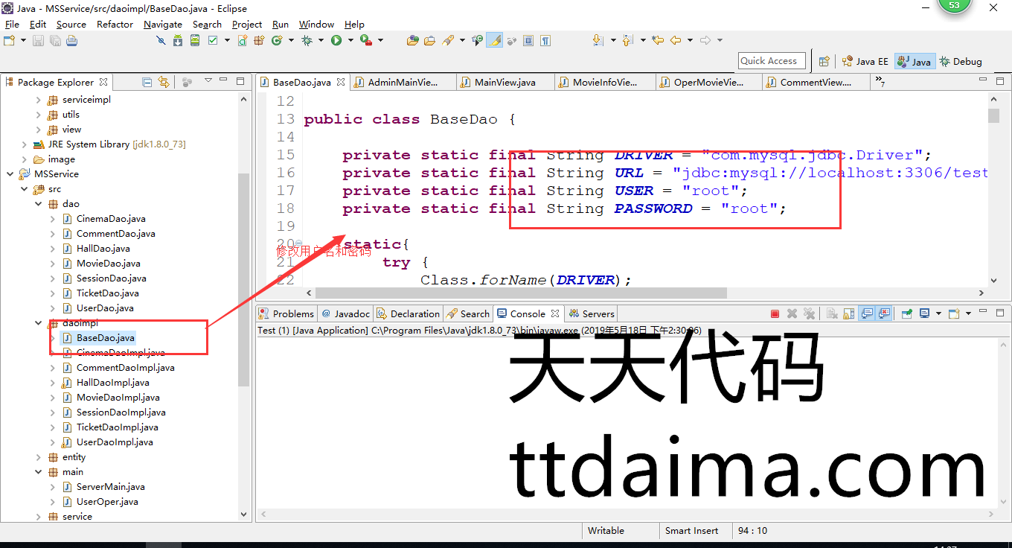Click the green Run button in toolbar
The height and width of the screenshot is (548, 1012).
click(x=336, y=40)
